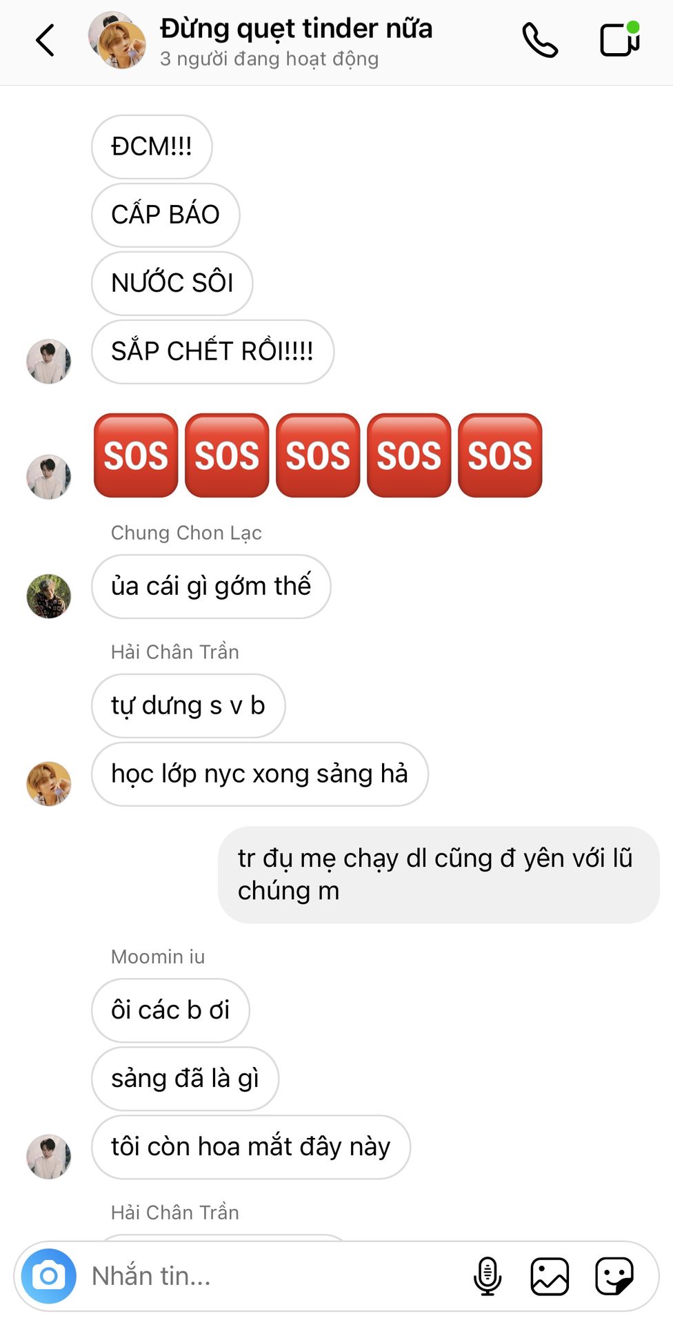Tap the 'ủa cái gì gớm thế' message
Image resolution: width=673 pixels, height=1325 pixels.
(211, 587)
